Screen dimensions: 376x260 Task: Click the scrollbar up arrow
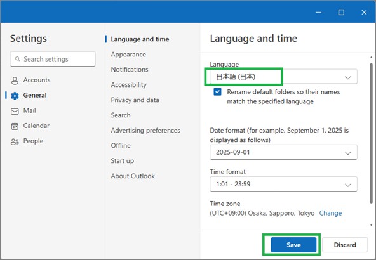point(371,58)
